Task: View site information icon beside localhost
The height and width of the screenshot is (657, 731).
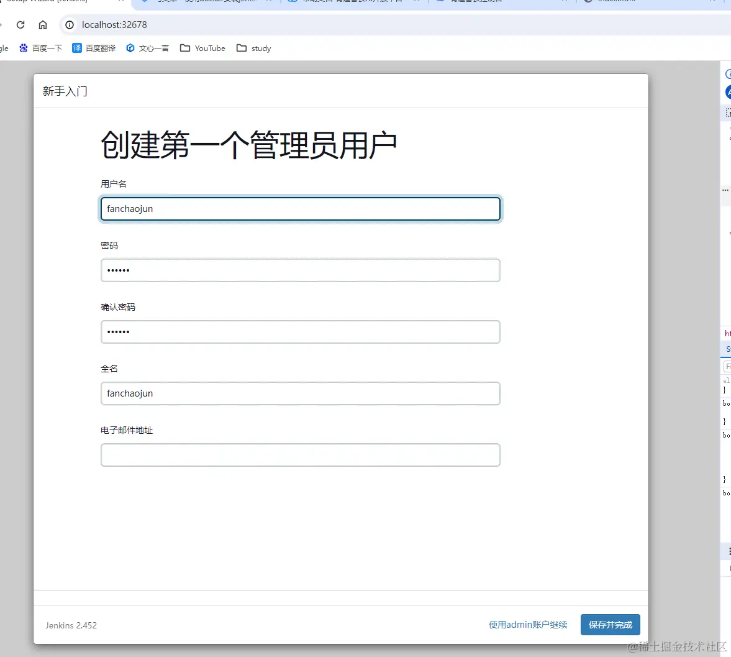Action: coord(70,25)
